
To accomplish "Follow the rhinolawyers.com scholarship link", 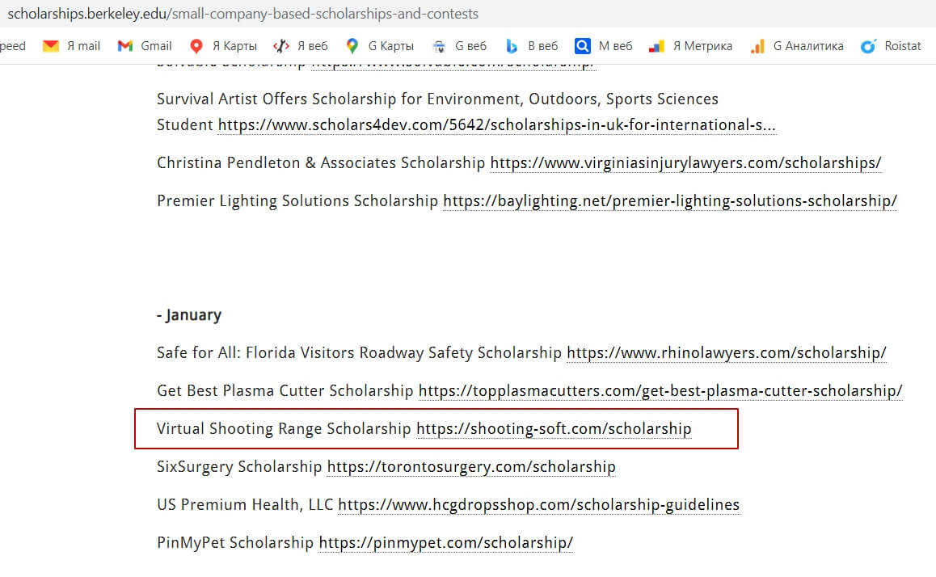I will point(726,353).
